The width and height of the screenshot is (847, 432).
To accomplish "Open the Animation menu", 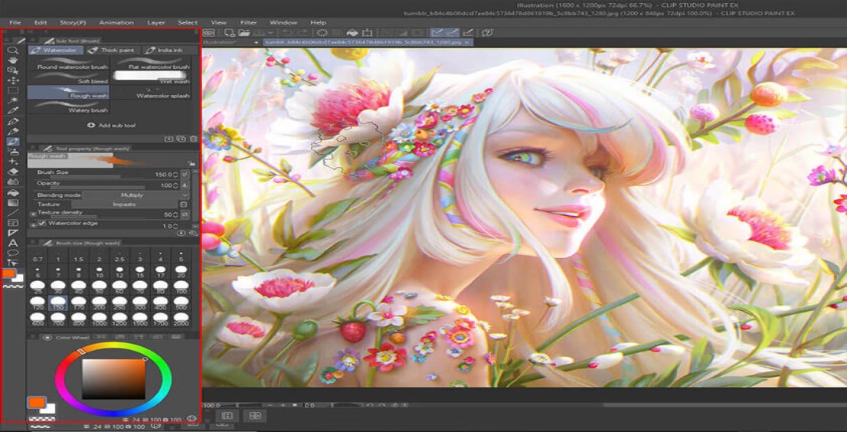I will click(x=116, y=23).
